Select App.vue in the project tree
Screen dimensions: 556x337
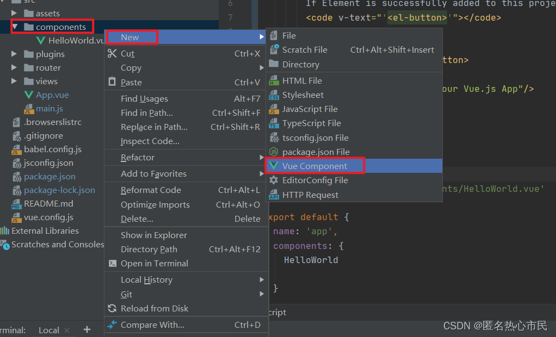(x=52, y=95)
